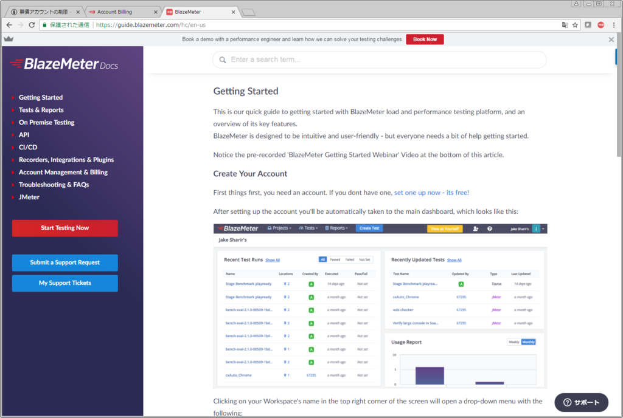The width and height of the screenshot is (623, 418).
Task: Switch to the first Japanese-titled tab
Action: pyautogui.click(x=44, y=12)
